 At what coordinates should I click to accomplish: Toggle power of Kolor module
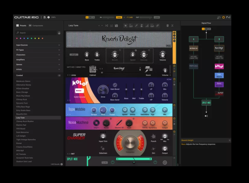(x=174, y=79)
